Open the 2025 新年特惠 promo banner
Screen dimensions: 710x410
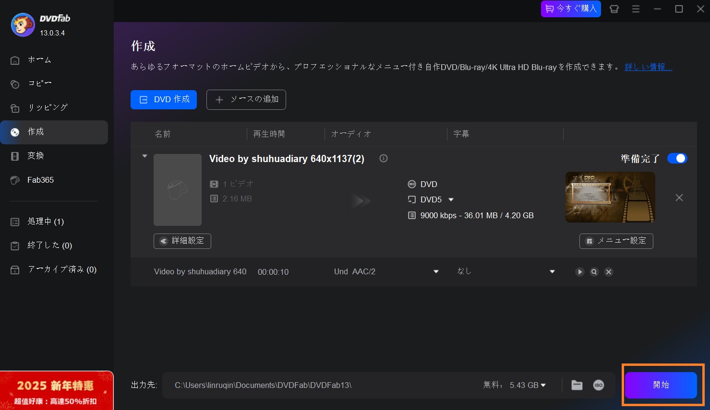(57, 391)
